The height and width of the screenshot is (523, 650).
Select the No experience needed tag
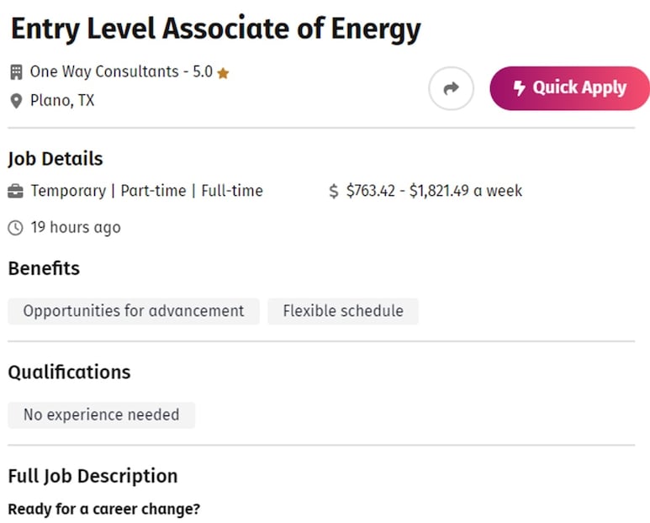tap(102, 415)
